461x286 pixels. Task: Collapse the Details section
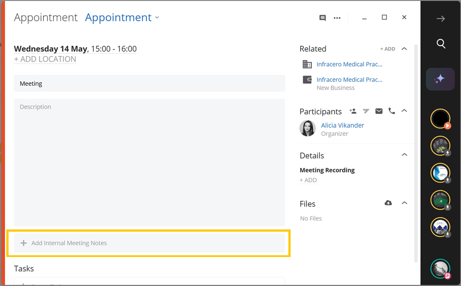pos(405,155)
